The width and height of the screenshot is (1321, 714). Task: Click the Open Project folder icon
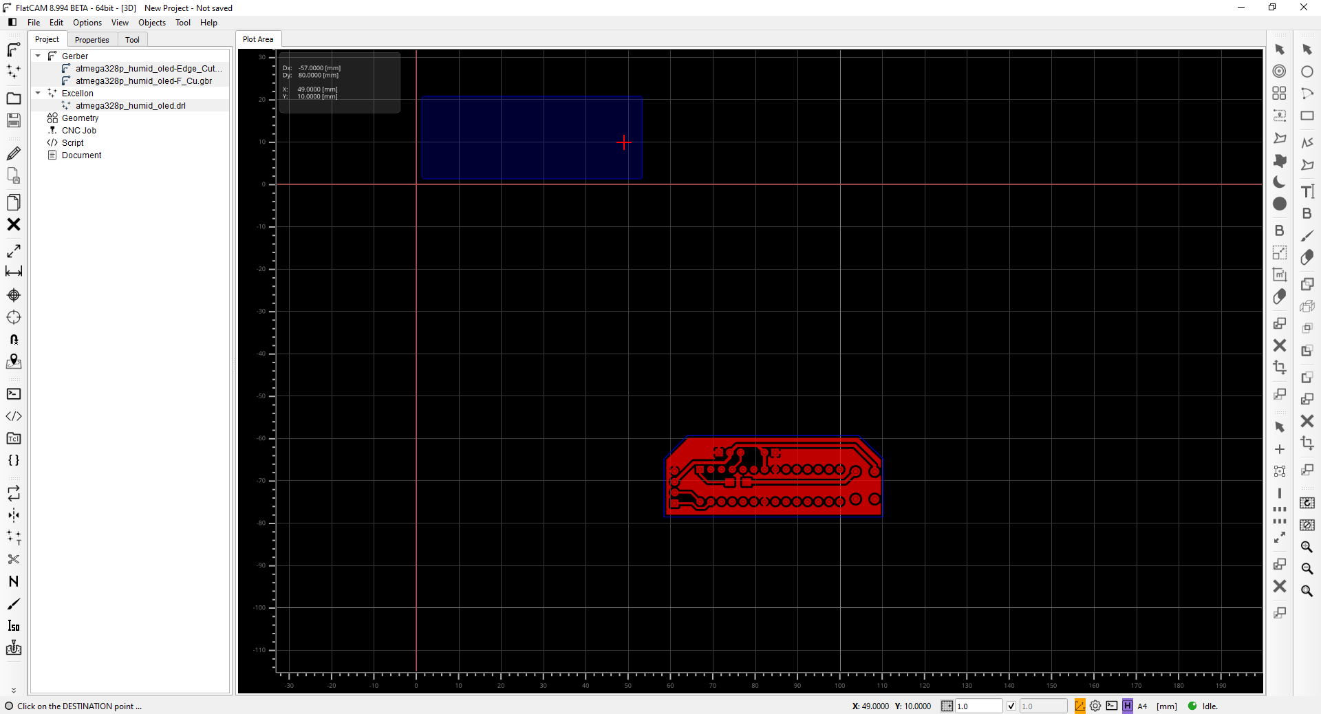click(13, 98)
